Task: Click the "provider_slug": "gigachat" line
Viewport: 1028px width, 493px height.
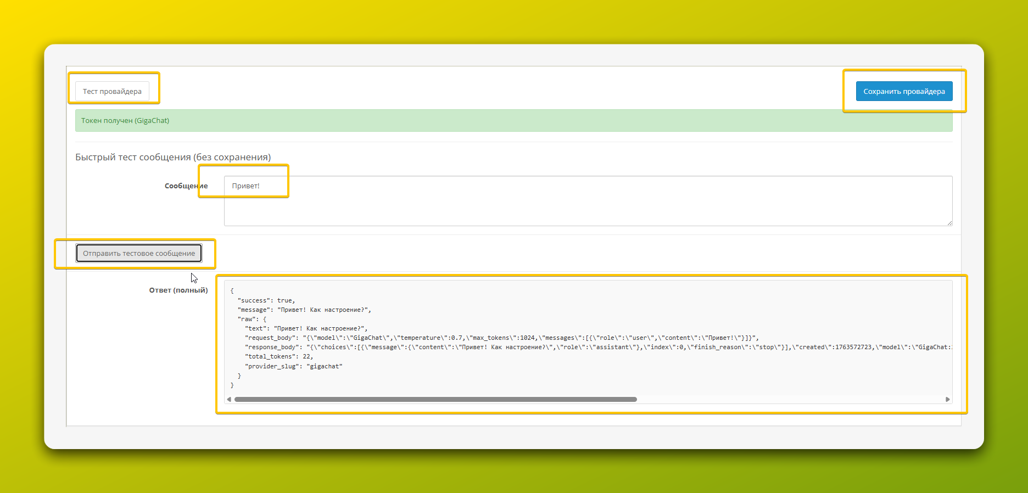Action: pyautogui.click(x=293, y=366)
